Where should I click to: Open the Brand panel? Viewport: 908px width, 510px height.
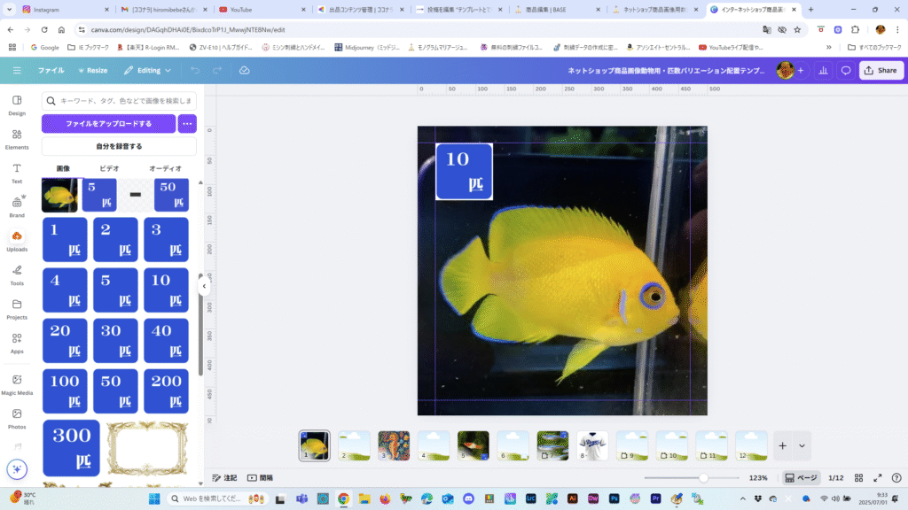[17, 207]
